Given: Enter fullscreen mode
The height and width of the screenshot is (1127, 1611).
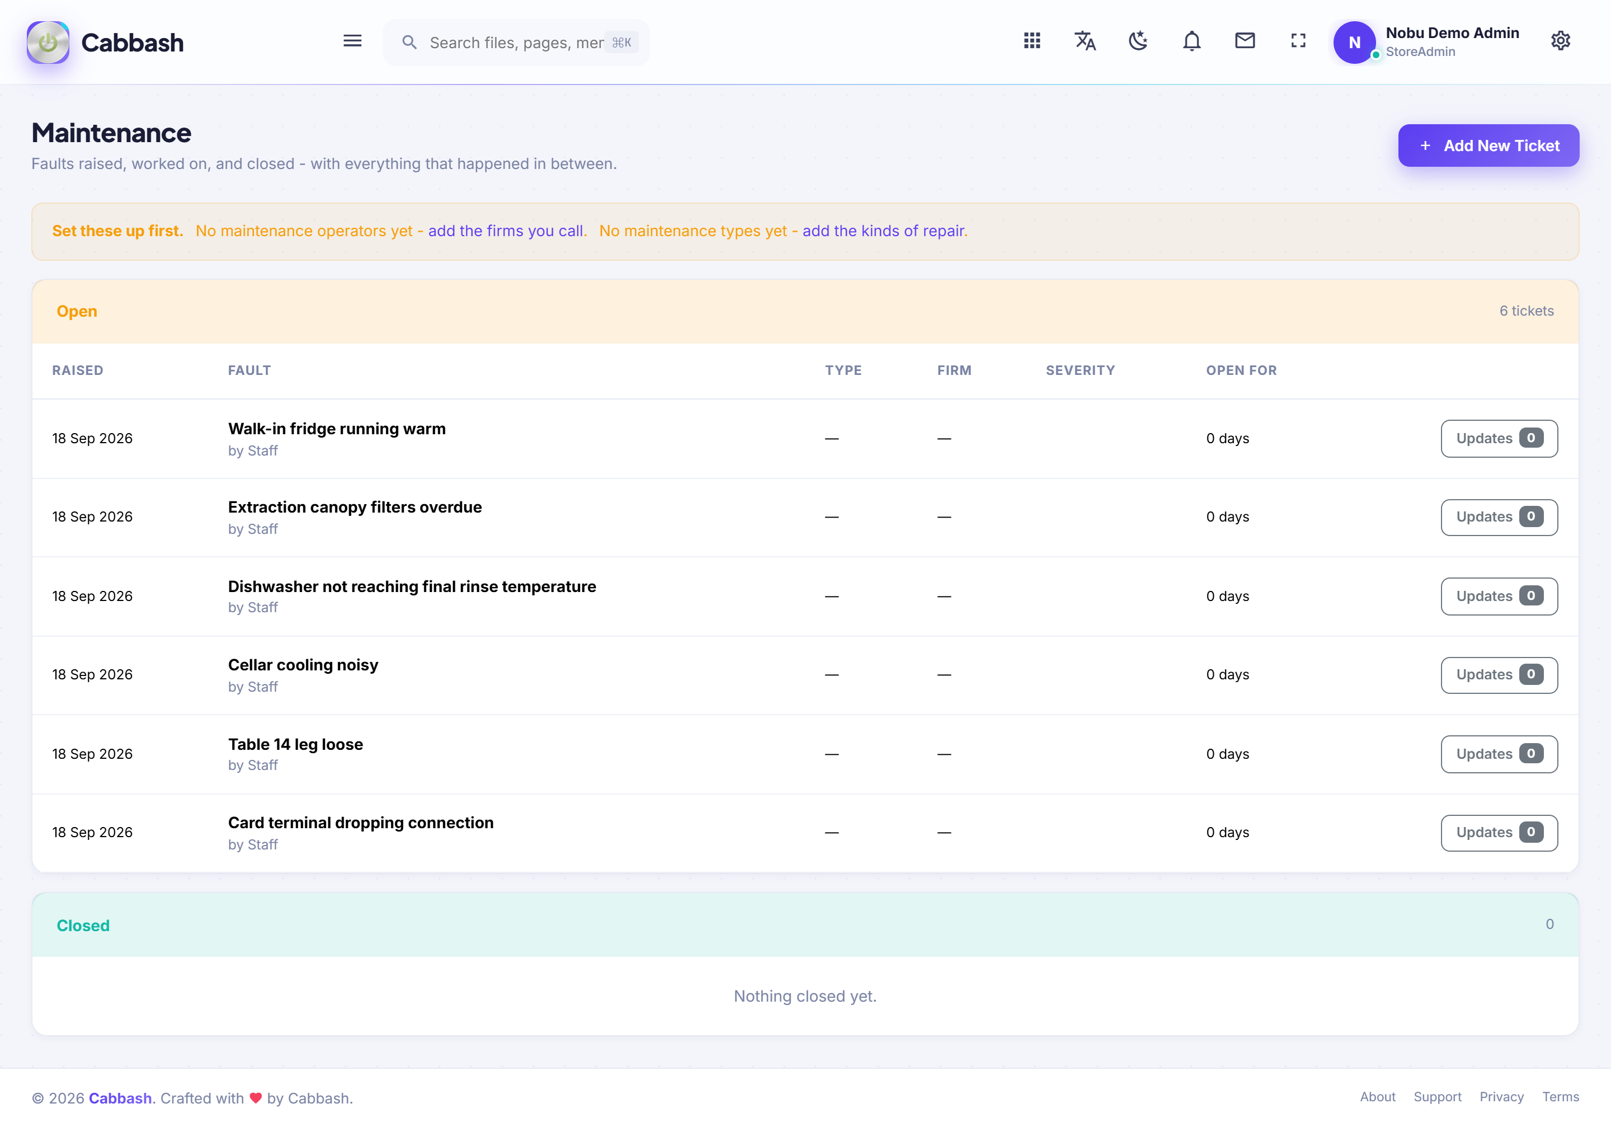Looking at the screenshot, I should tap(1298, 41).
